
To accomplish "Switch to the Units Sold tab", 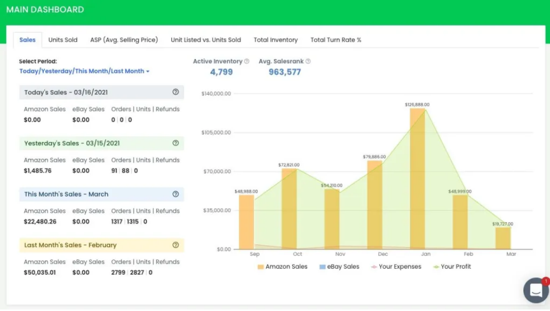I will click(63, 40).
